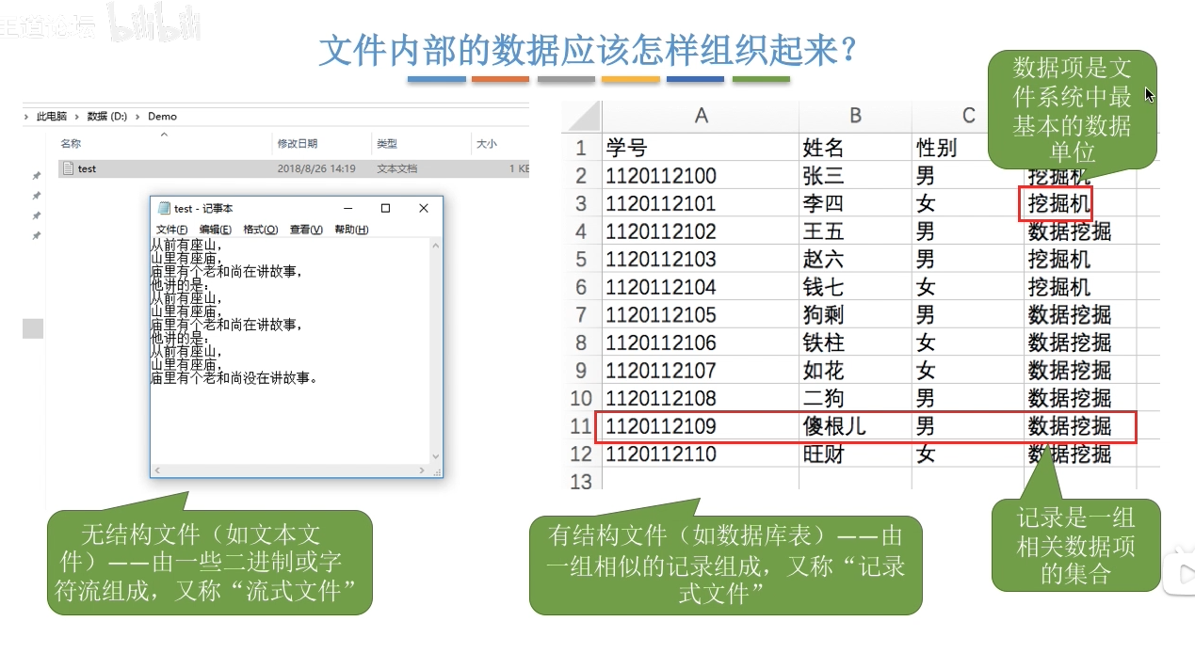Click cell containing 1120112109
The height and width of the screenshot is (653, 1195).
click(701, 427)
